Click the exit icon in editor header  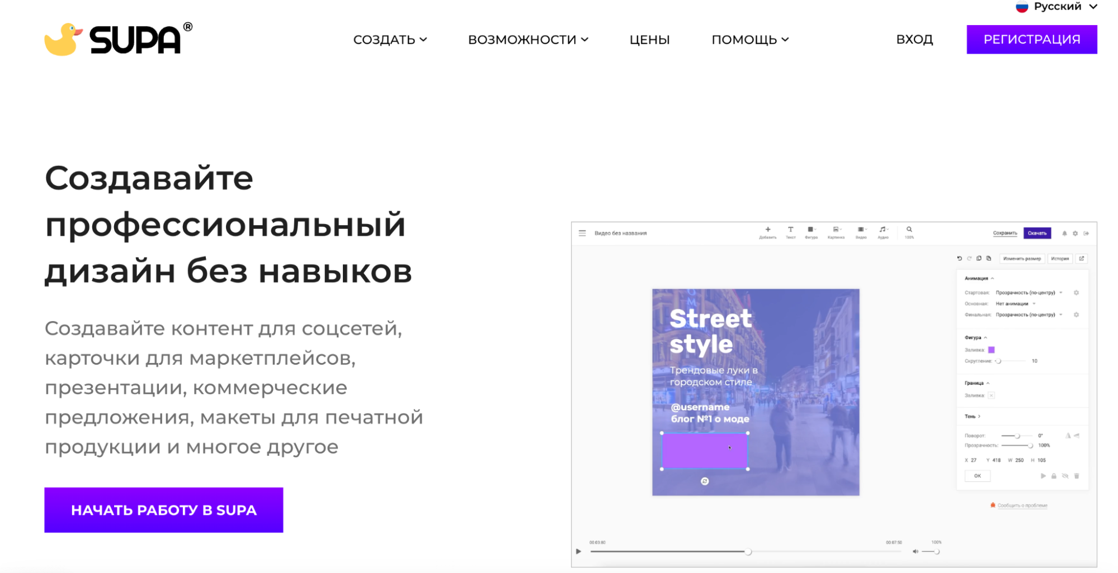(1086, 233)
